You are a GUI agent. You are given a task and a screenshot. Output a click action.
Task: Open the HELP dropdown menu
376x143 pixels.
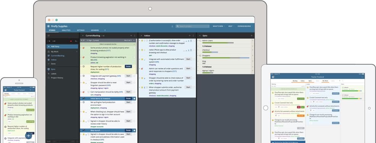click(x=231, y=26)
